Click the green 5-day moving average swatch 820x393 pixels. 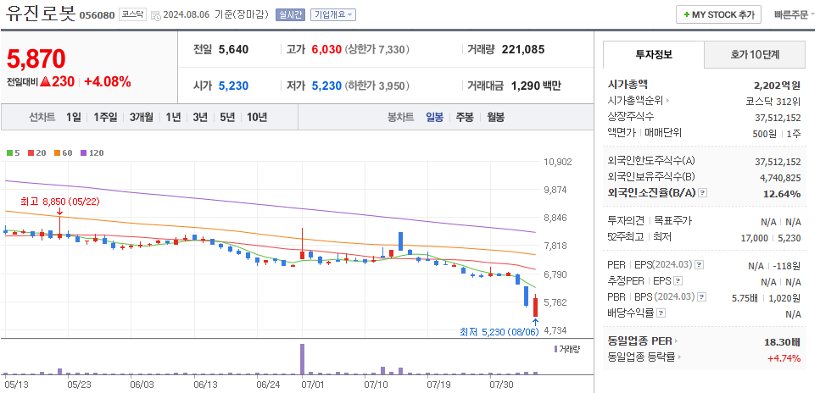[9, 153]
